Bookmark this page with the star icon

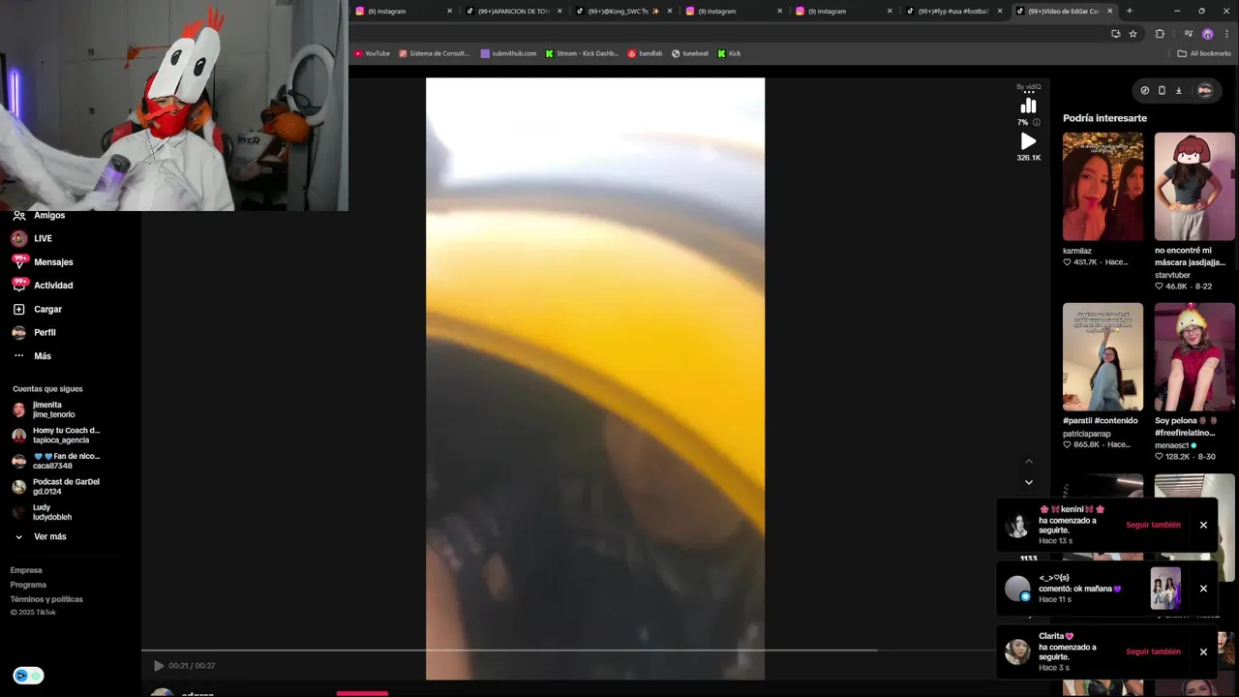pos(1133,34)
